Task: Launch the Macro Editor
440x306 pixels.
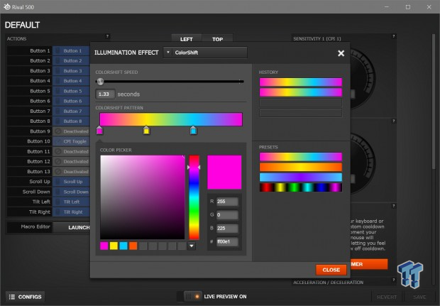Action: click(72, 227)
